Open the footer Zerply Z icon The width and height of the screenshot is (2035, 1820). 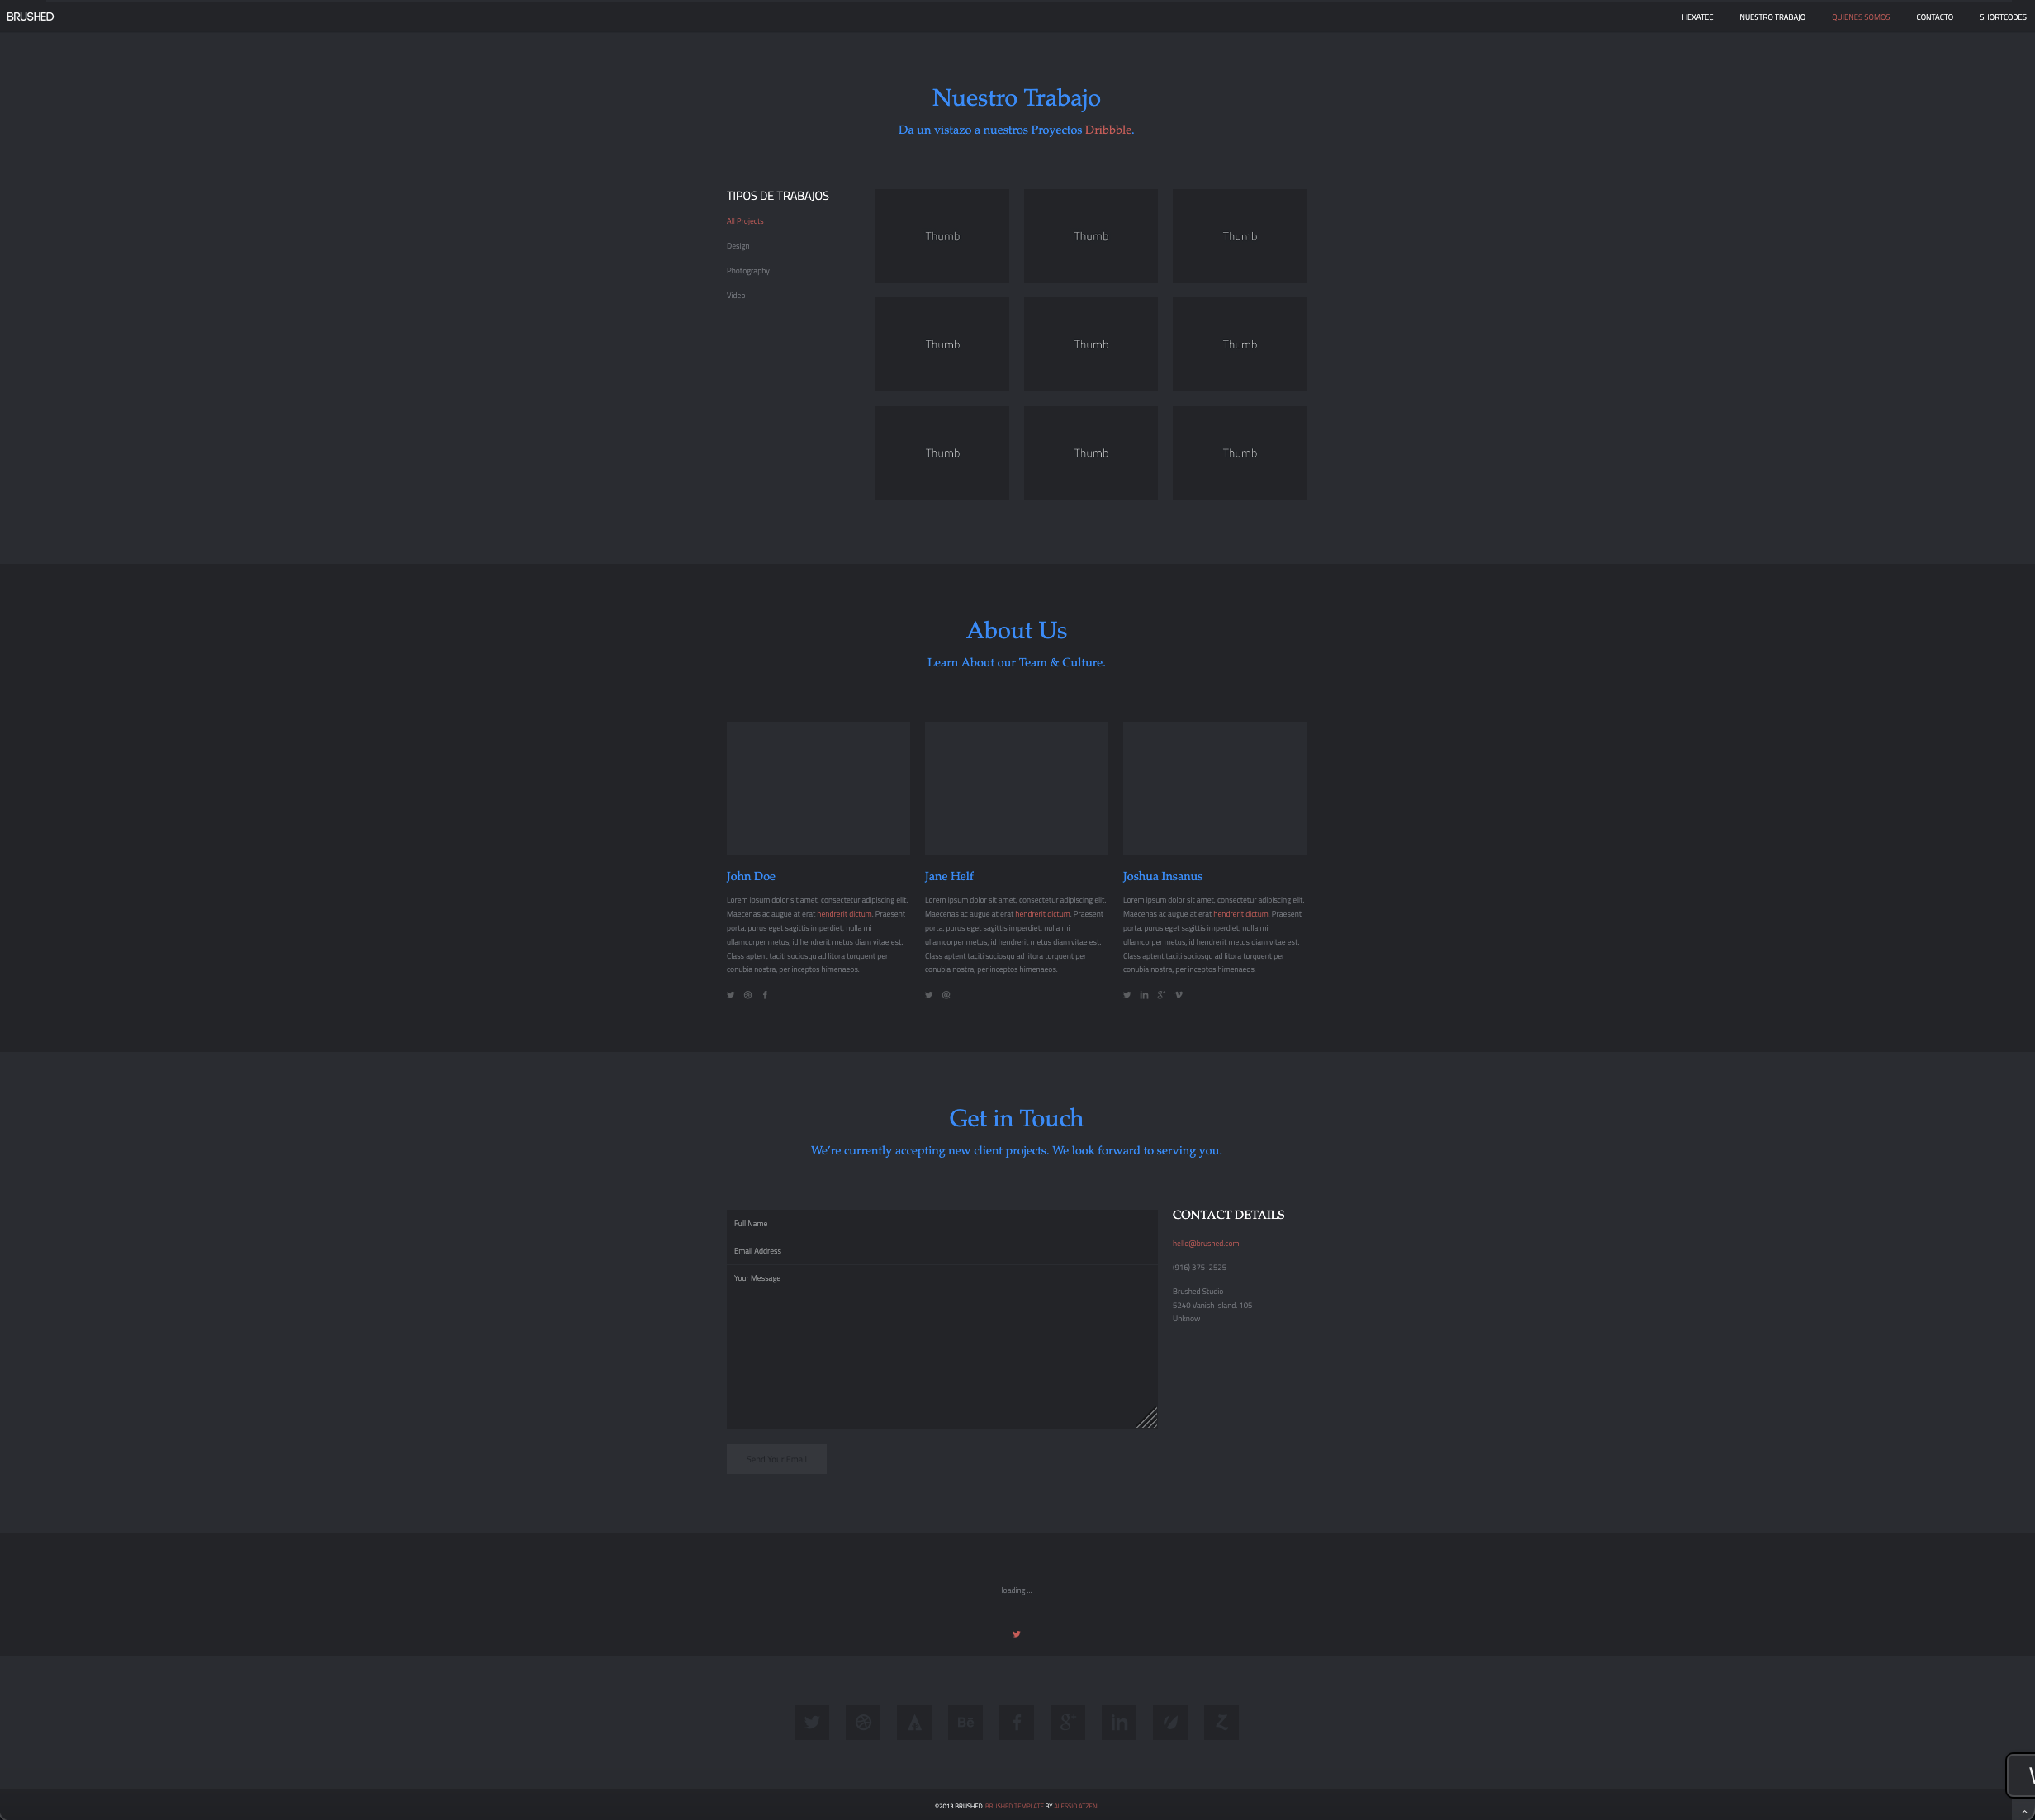pyautogui.click(x=1221, y=1722)
